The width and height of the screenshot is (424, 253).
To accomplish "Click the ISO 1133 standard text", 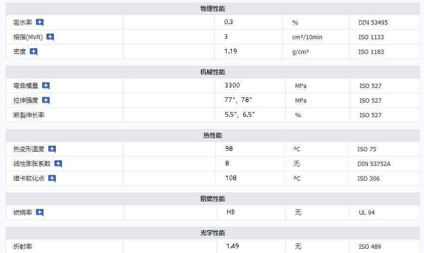I will (x=371, y=37).
